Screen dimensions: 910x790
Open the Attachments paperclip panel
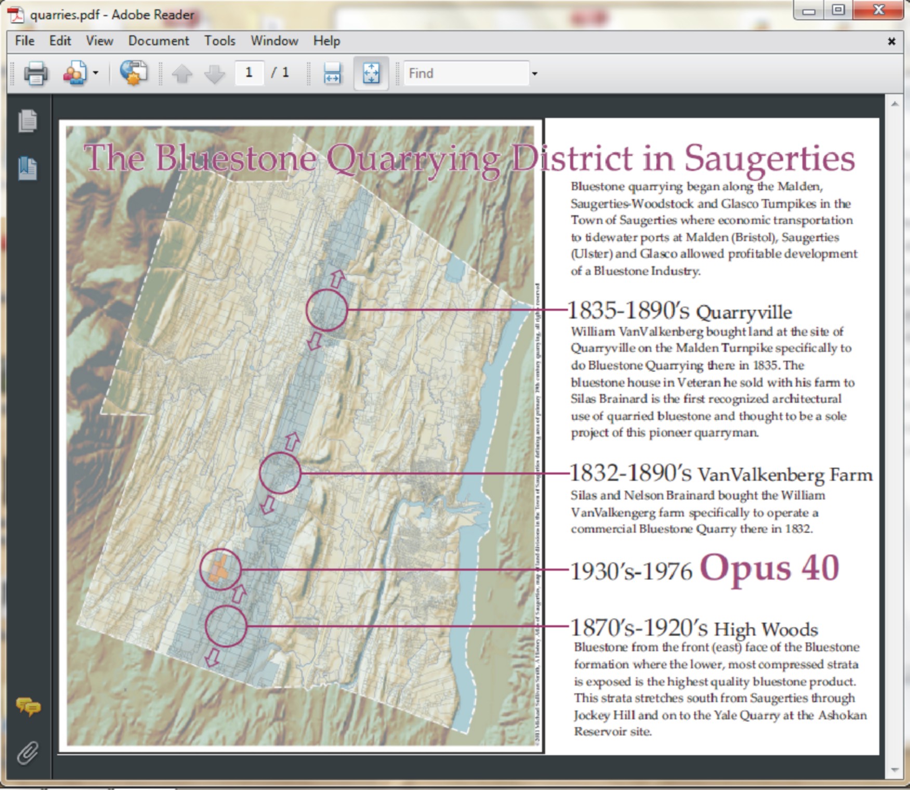[28, 753]
